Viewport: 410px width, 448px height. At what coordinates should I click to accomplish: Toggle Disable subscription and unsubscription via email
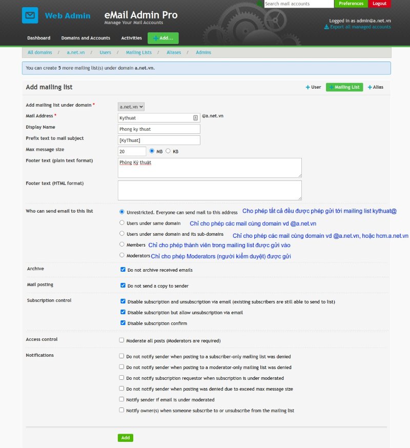pos(123,301)
